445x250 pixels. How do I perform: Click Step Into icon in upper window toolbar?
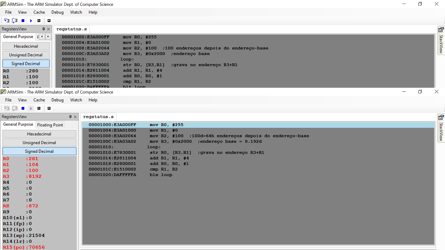[x=7, y=21]
